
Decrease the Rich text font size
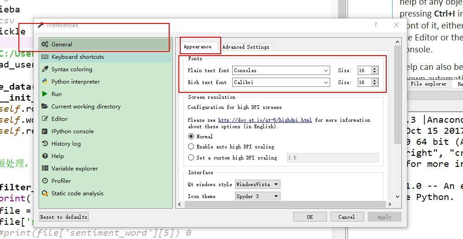(375, 85)
